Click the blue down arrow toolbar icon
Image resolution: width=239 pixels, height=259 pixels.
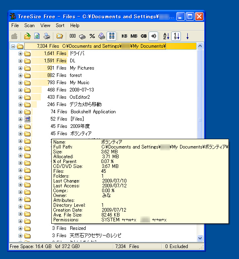pos(187,36)
